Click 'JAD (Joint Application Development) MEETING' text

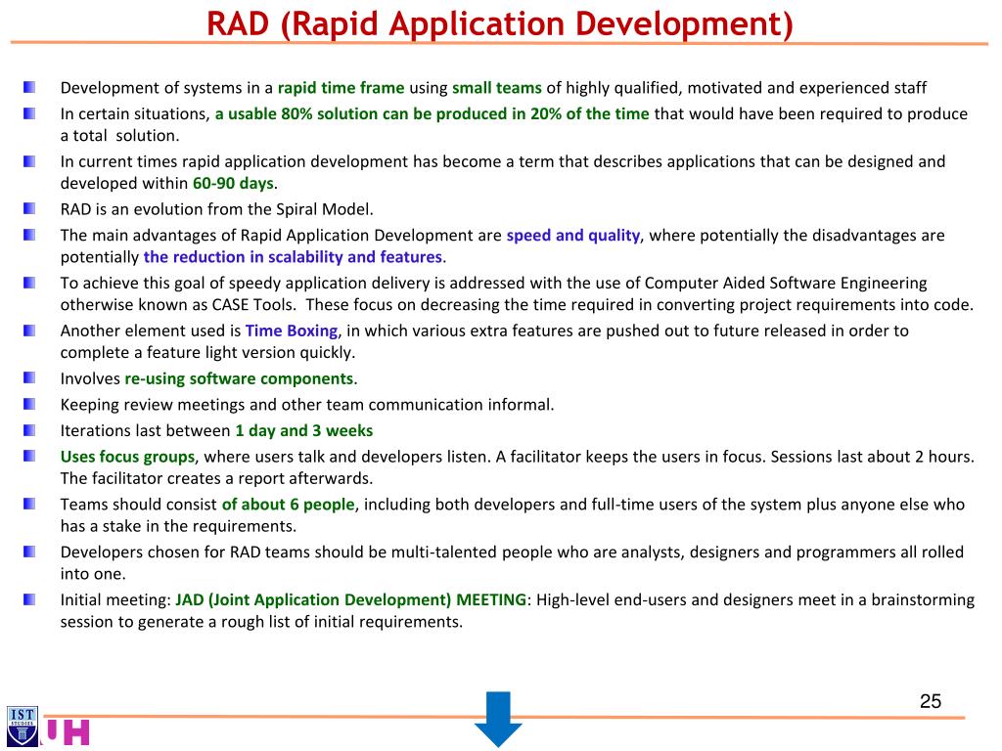tap(351, 600)
